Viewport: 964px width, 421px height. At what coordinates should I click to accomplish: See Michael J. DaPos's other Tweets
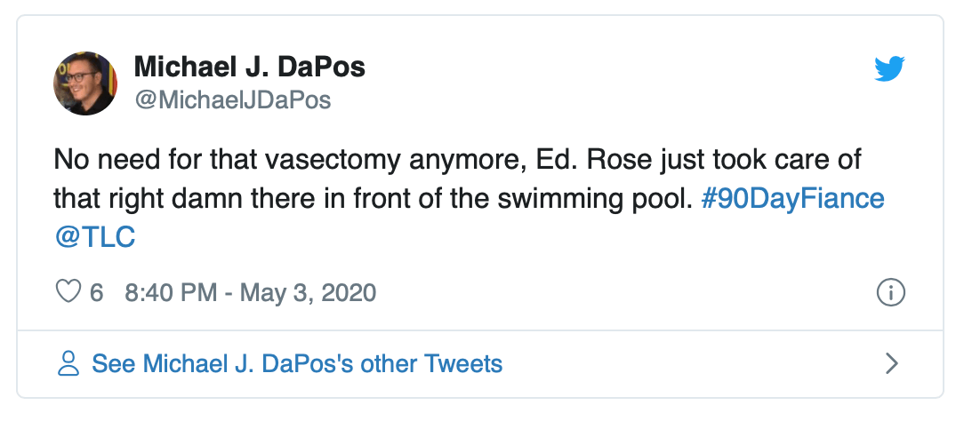[x=297, y=363]
